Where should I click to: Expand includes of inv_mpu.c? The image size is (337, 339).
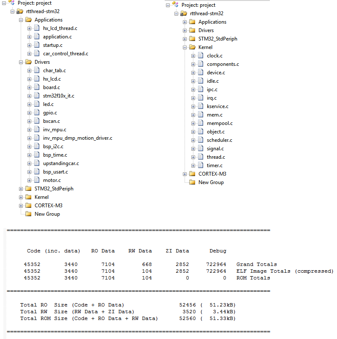point(29,130)
